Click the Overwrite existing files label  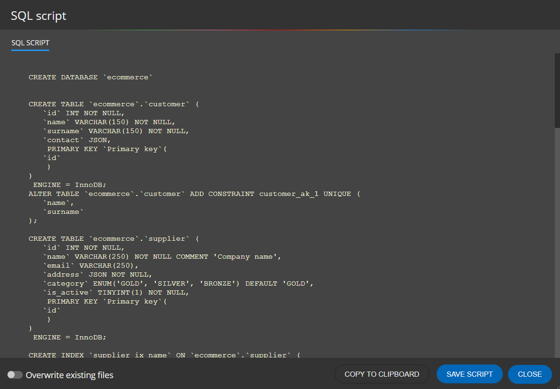point(69,375)
